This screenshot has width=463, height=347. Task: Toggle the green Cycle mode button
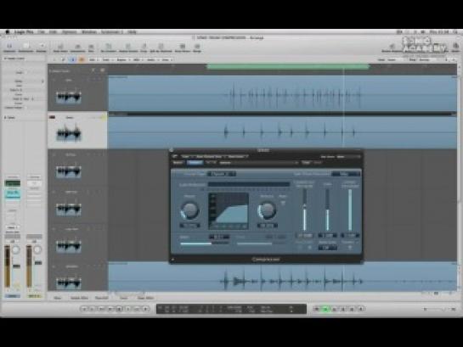coord(325,309)
